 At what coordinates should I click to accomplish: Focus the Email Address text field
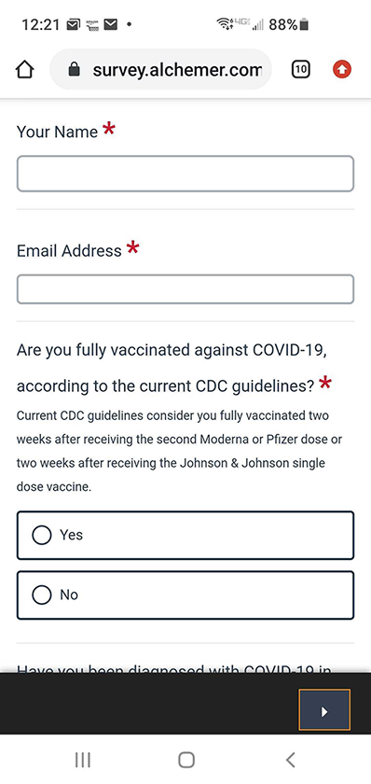click(185, 289)
